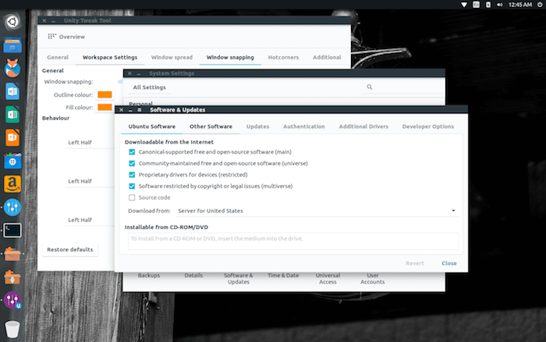Switch to the Ubuntu Software tab
The width and height of the screenshot is (546, 342).
point(152,126)
